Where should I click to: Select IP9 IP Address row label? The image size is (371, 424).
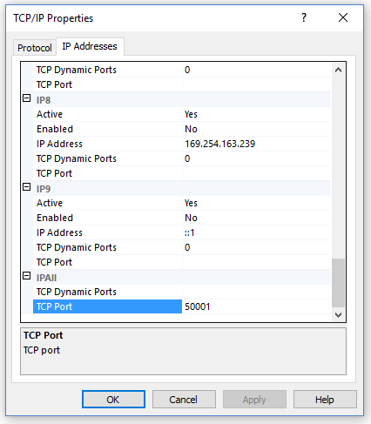[107, 232]
